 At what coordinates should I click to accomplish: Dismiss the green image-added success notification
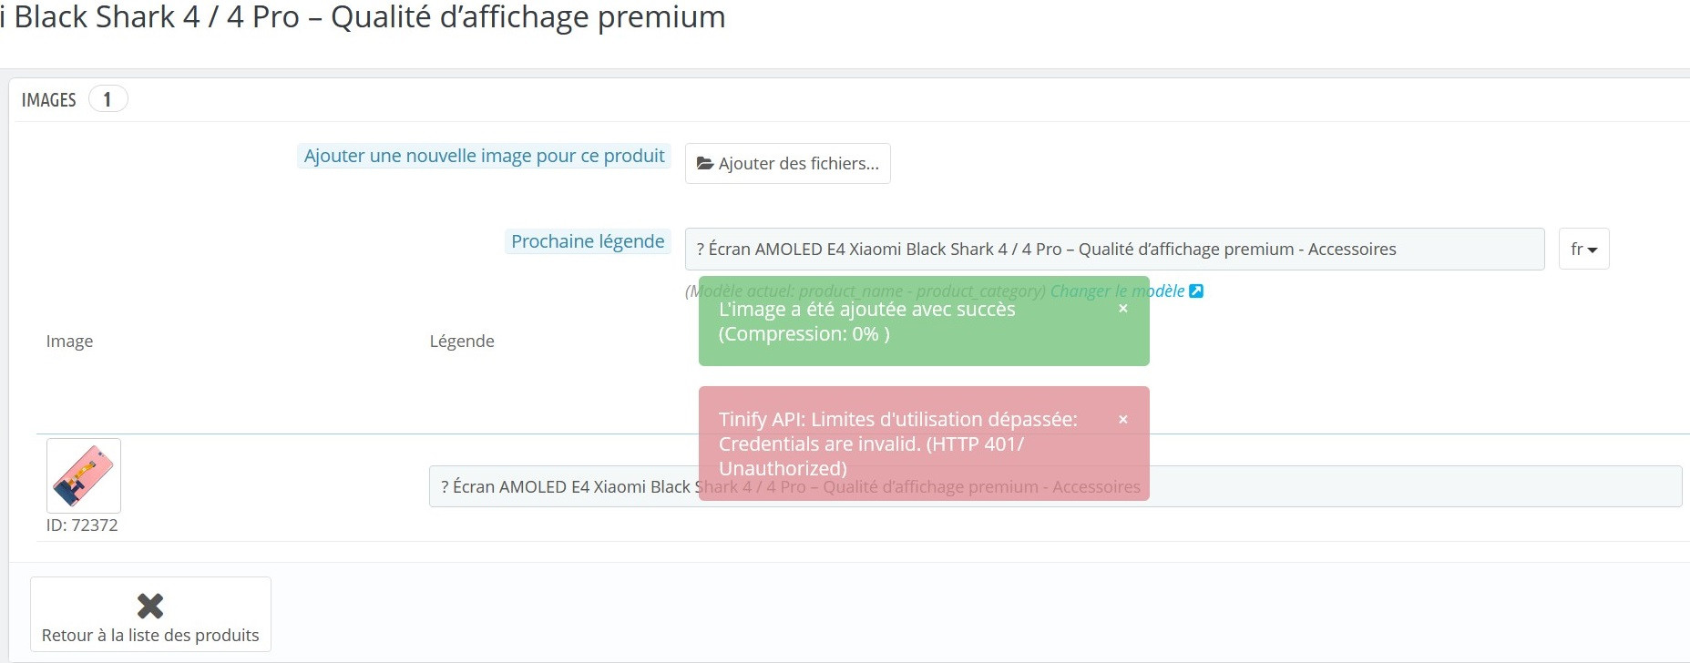1123,309
